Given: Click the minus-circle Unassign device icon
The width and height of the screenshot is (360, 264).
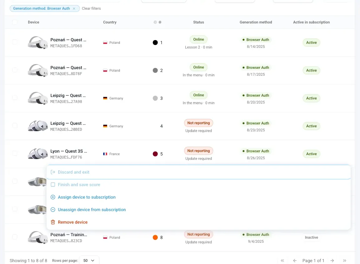Looking at the screenshot, I should 53,209.
